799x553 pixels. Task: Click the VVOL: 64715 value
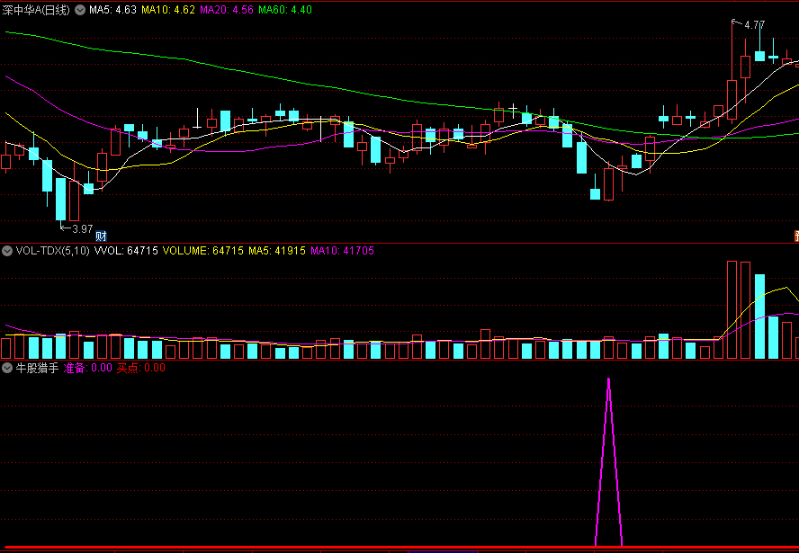[126, 251]
